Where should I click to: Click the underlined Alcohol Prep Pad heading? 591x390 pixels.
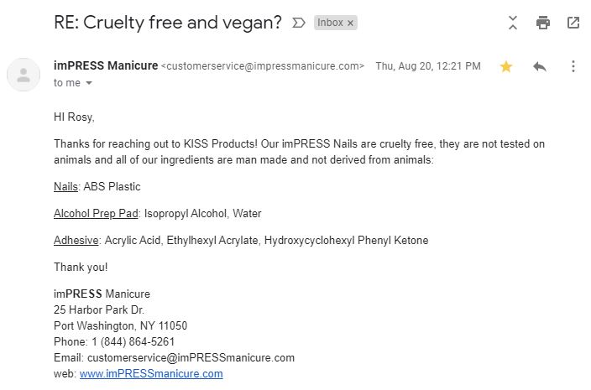(x=96, y=213)
